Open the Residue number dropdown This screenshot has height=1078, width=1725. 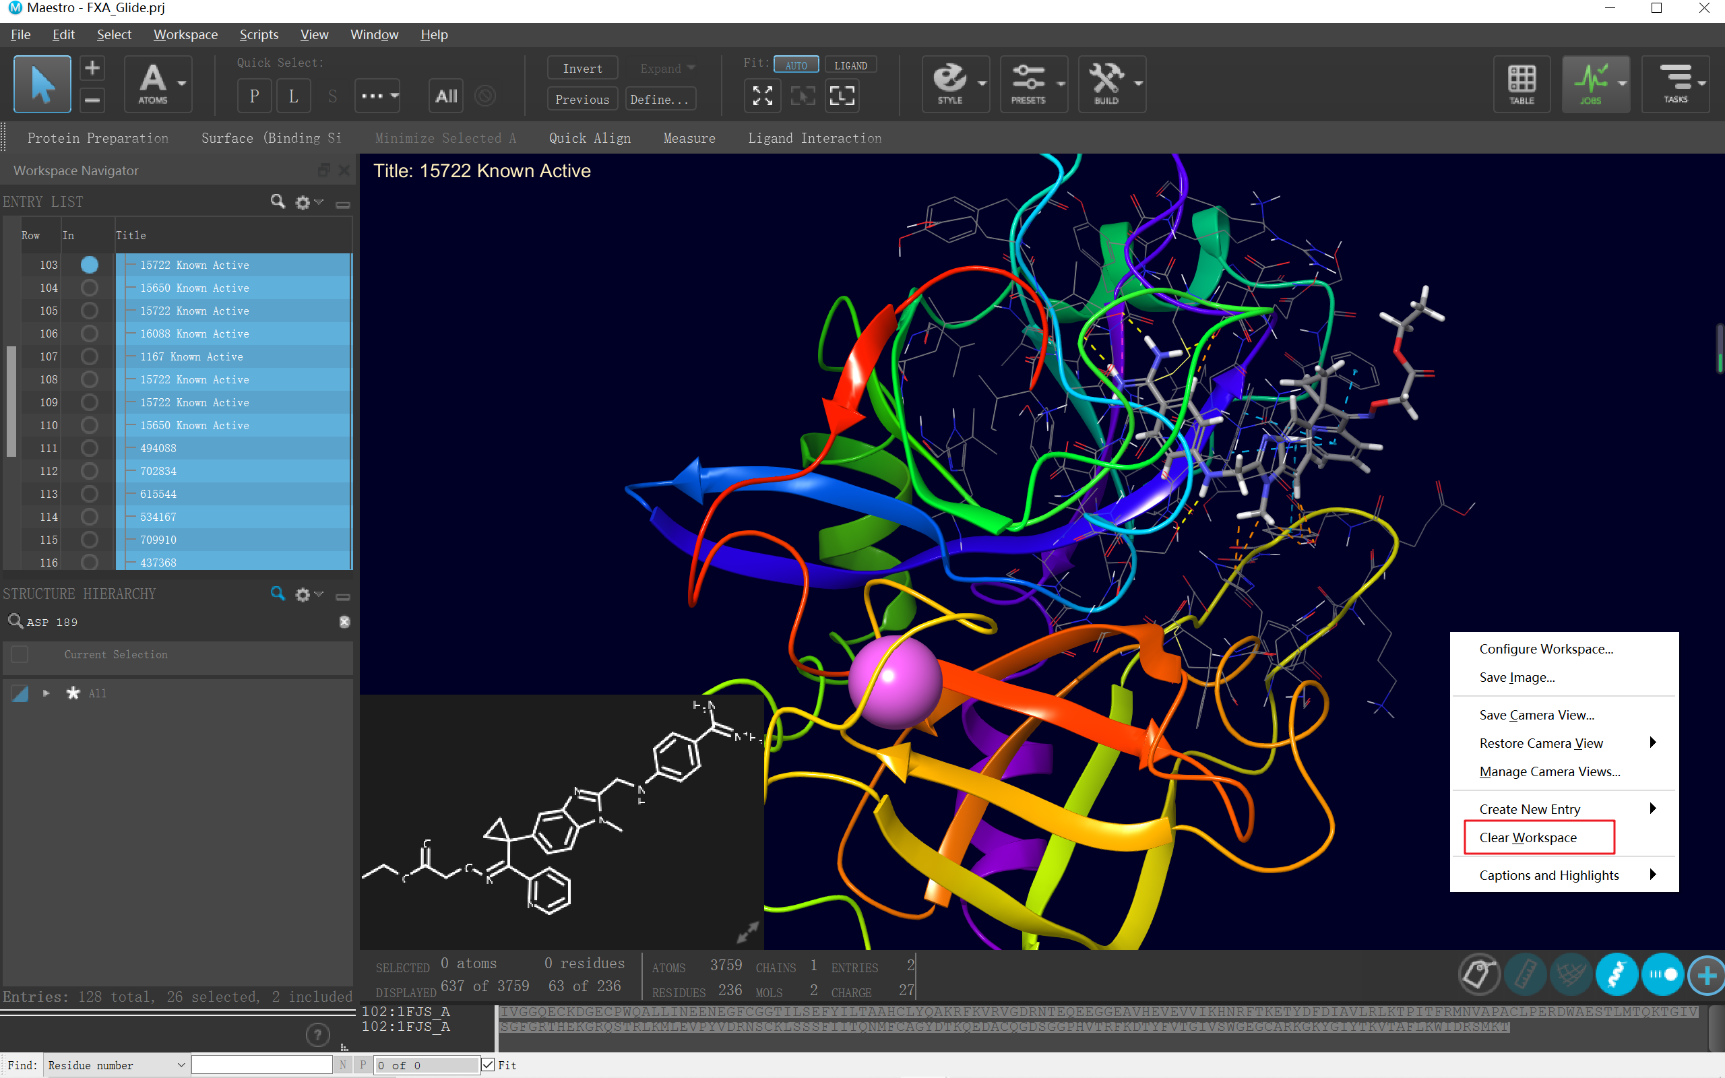(x=117, y=1065)
